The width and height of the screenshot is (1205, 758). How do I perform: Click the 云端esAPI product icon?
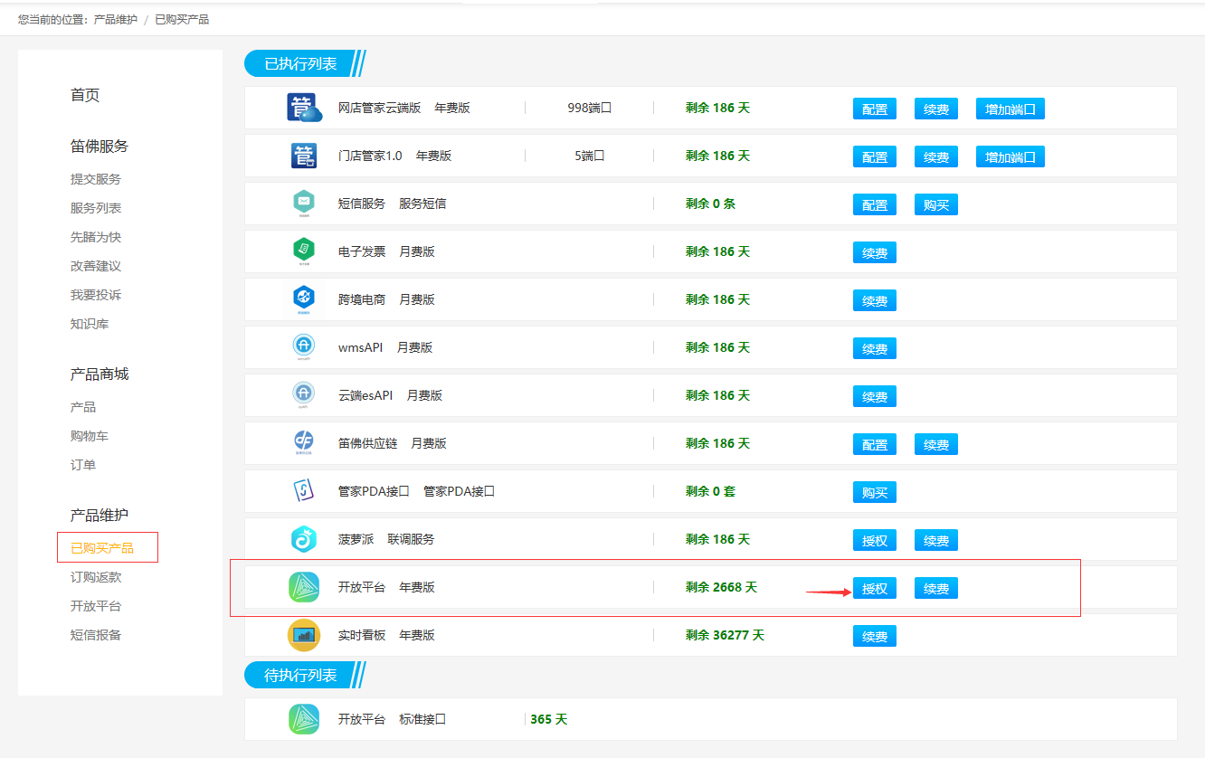click(304, 395)
